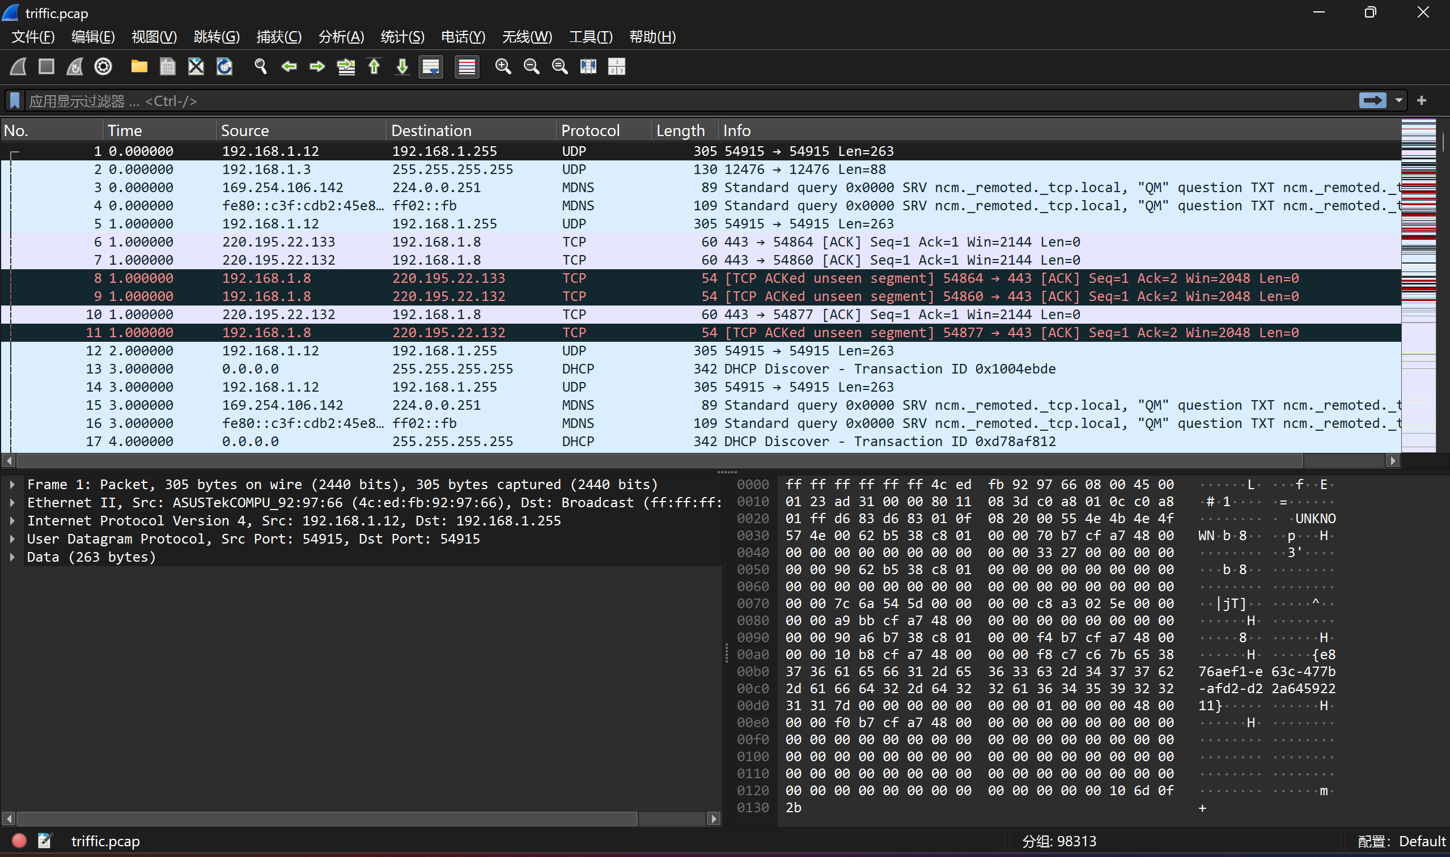1450x857 pixels.
Task: Select packet 13 DHCP Discover row
Action: click(701, 368)
